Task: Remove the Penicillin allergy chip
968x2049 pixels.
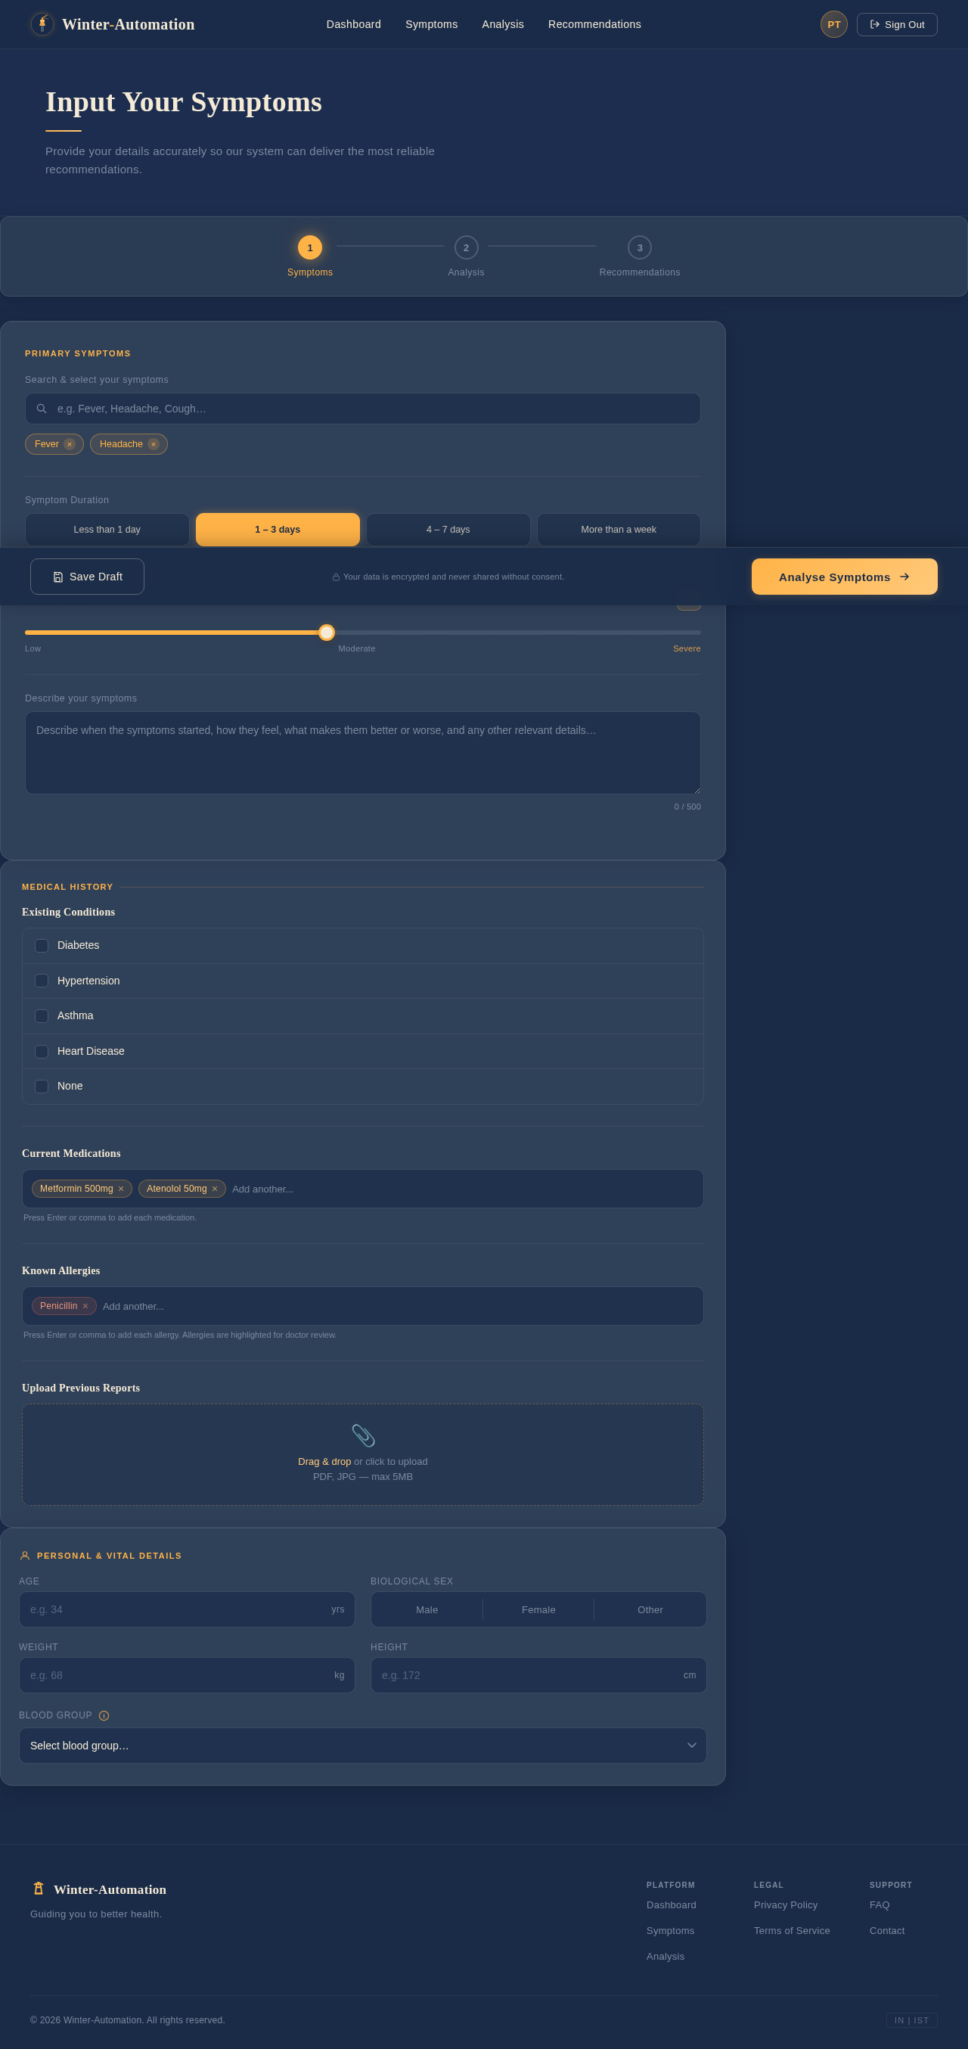Action: [x=85, y=1306]
